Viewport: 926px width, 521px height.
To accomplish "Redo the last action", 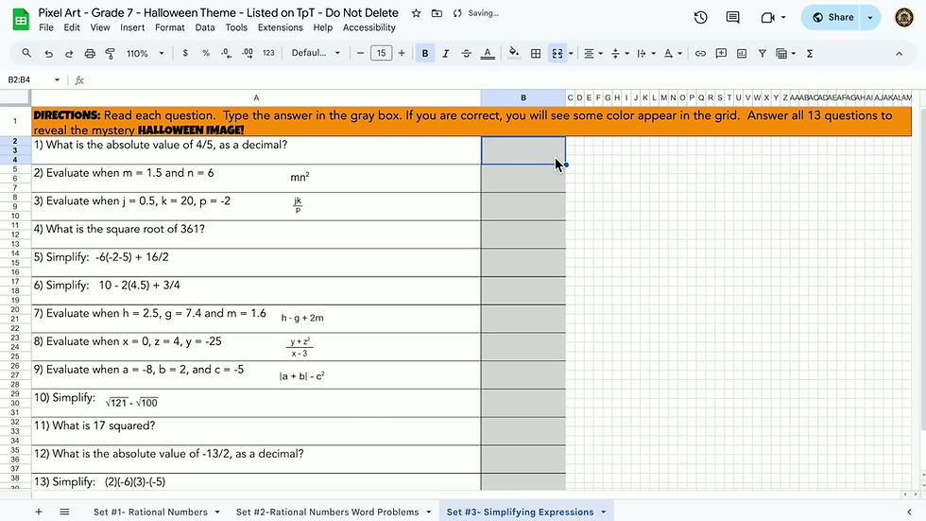I will point(69,53).
